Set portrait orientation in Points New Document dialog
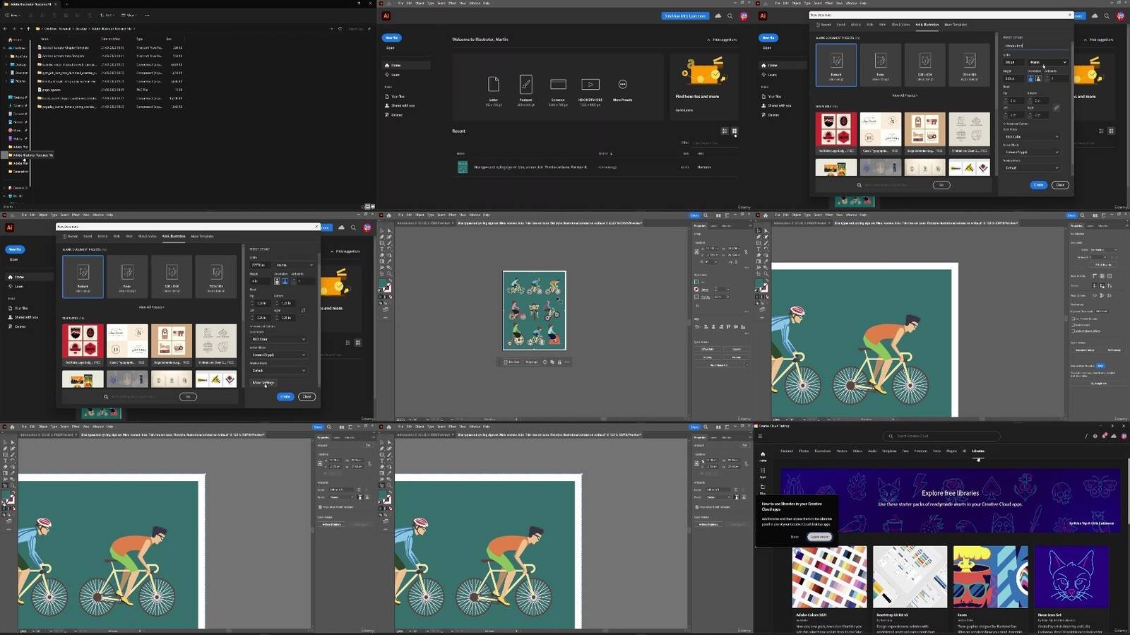This screenshot has height=635, width=1130. [1030, 78]
